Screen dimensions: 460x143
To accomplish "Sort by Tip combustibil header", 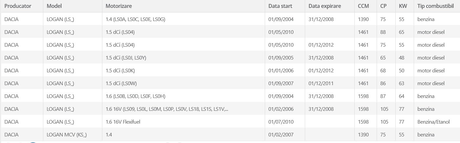I will 437,6.
